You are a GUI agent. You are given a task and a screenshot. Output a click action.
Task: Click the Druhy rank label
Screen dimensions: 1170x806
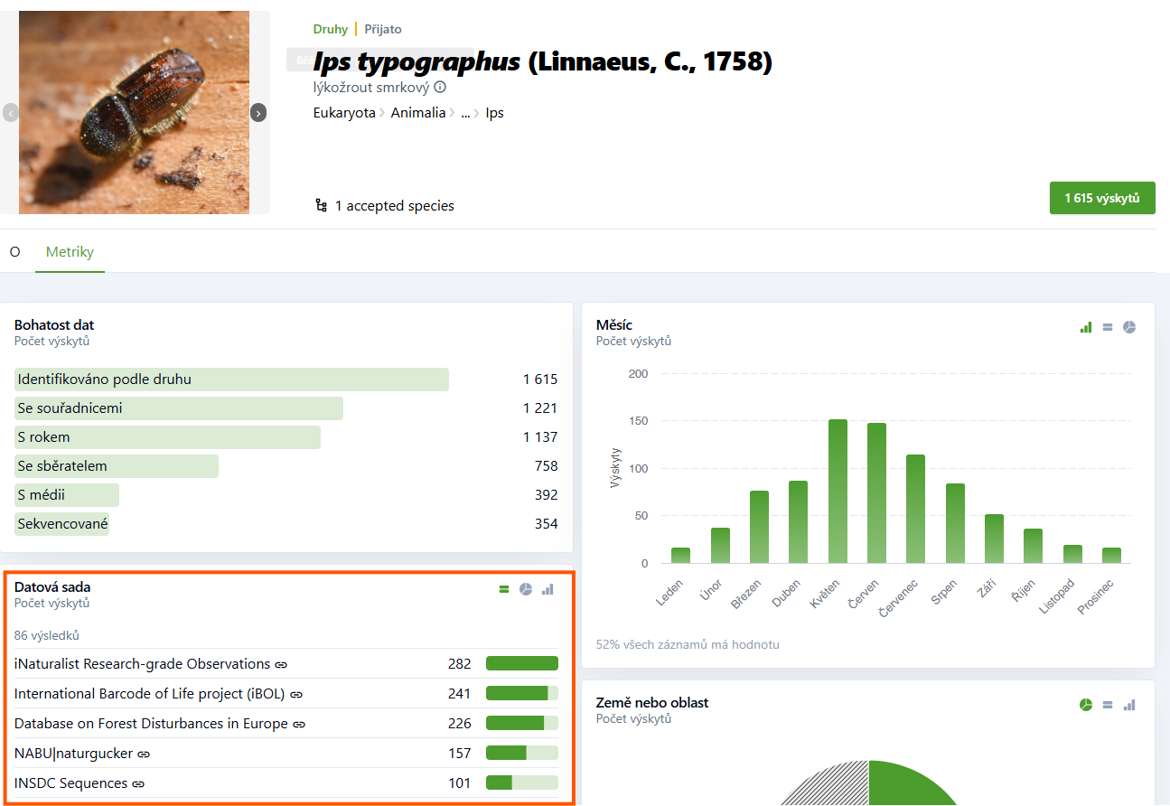(x=331, y=29)
